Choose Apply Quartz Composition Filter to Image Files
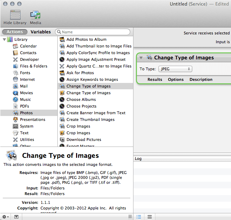231x220 pixels. (95, 66)
